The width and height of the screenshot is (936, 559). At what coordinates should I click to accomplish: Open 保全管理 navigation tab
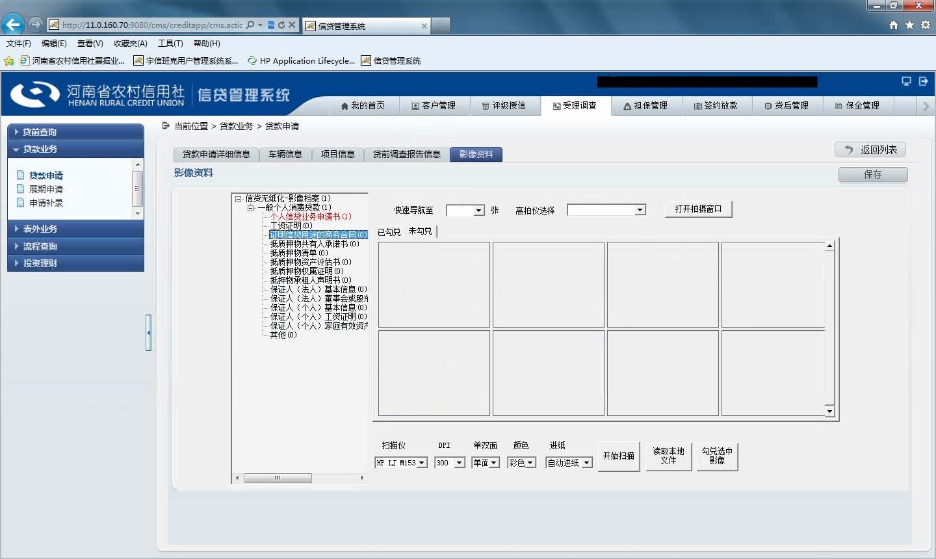click(858, 105)
